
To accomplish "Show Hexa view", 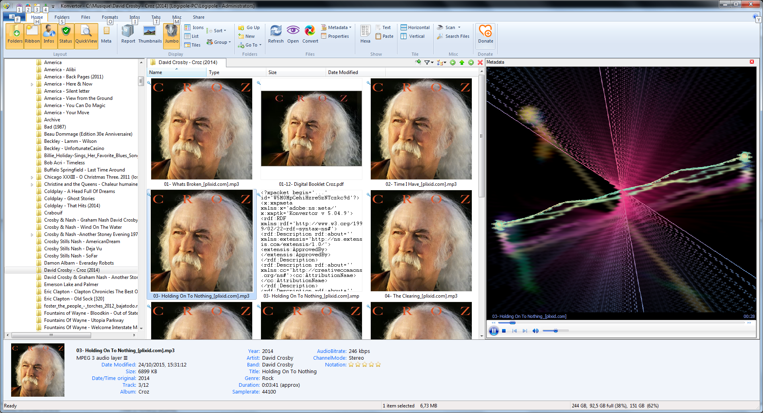I will 365,35.
